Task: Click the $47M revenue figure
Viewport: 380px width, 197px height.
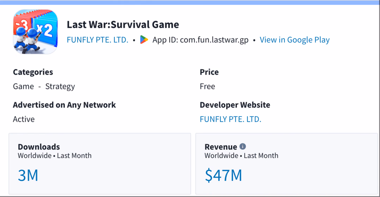Action: point(223,176)
